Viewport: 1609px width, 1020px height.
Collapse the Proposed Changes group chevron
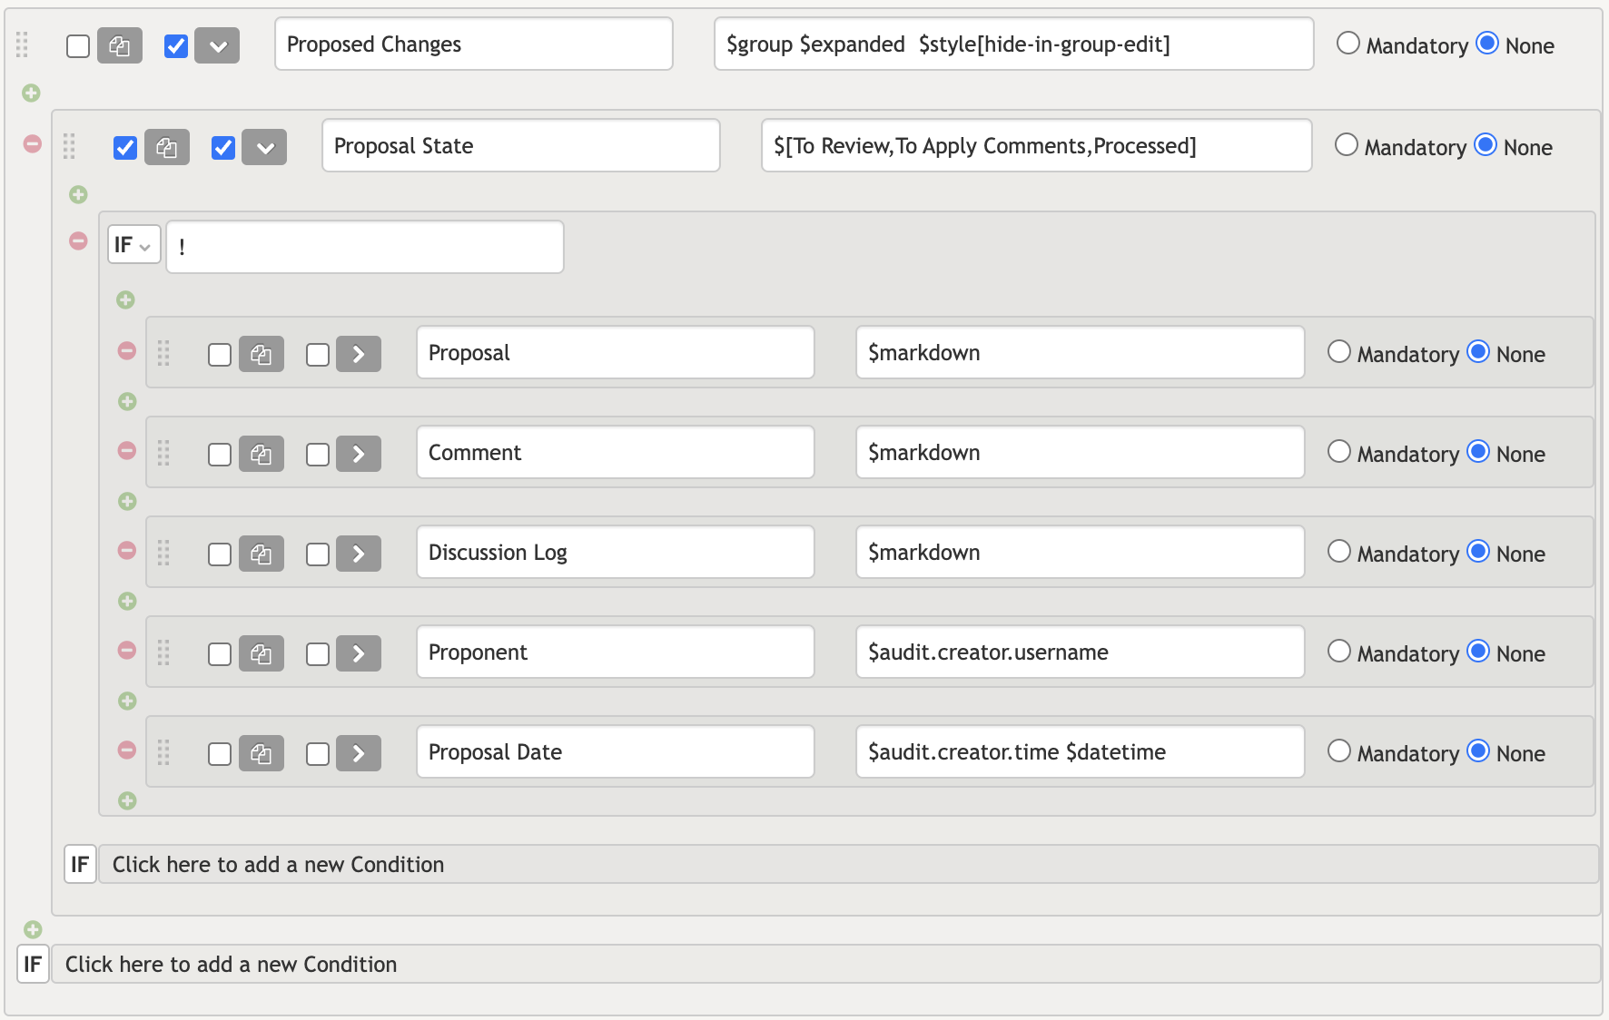[x=218, y=45]
